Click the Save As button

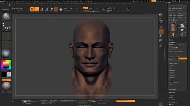click(x=182, y=6)
